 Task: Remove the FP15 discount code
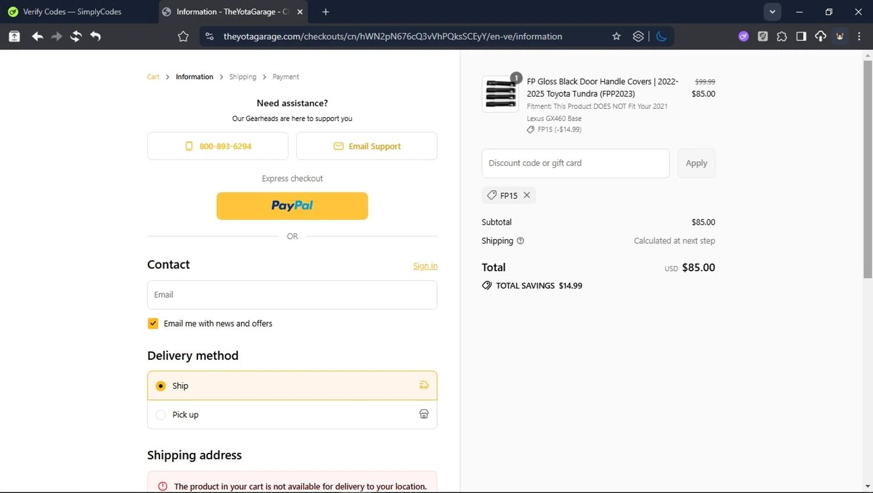click(x=527, y=195)
